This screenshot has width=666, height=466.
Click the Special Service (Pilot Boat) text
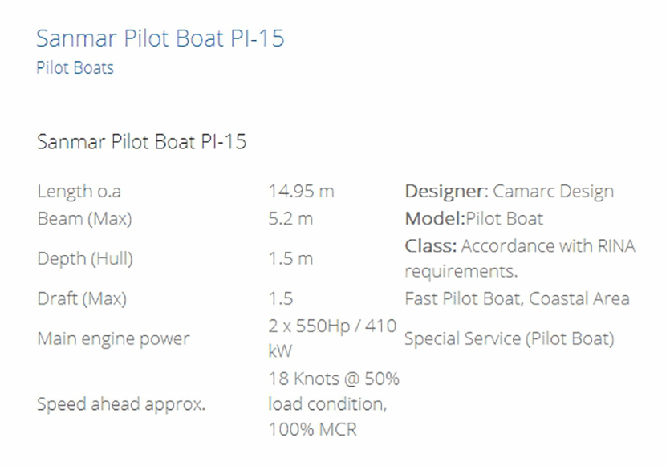click(509, 338)
